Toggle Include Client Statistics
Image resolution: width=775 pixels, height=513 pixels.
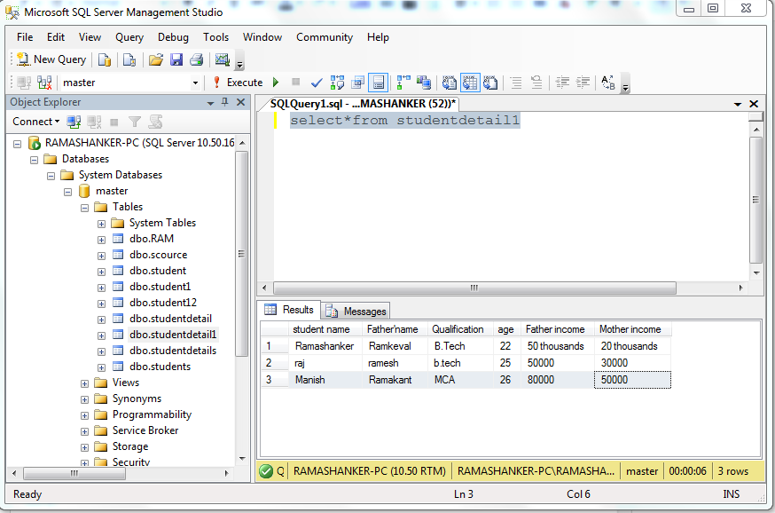tap(424, 83)
